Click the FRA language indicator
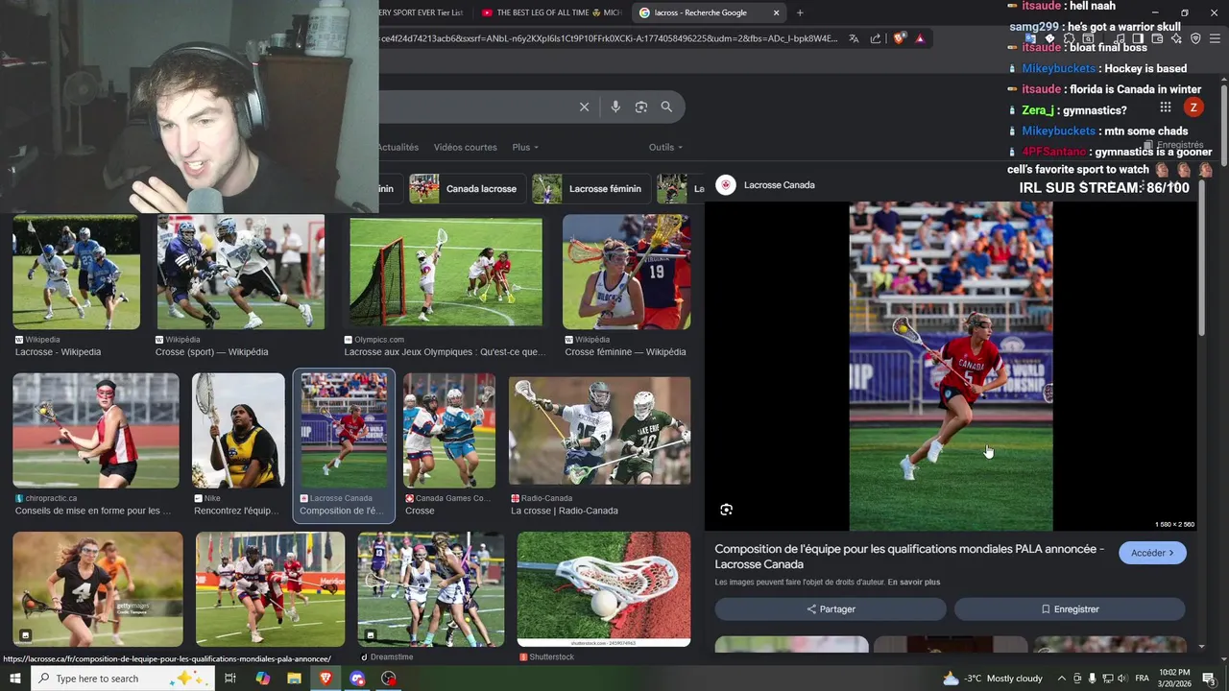Image resolution: width=1229 pixels, height=691 pixels. (1142, 679)
